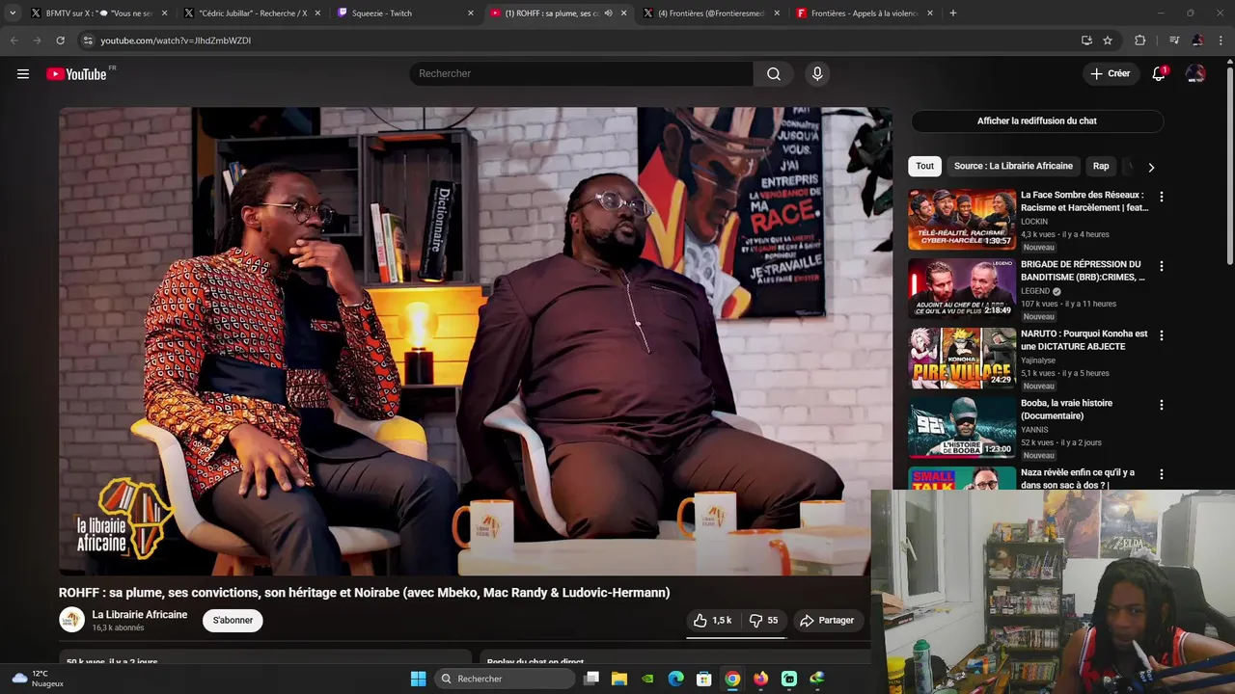This screenshot has height=694, width=1235.
Task: Start voice search with the microphone
Action: [x=817, y=74]
